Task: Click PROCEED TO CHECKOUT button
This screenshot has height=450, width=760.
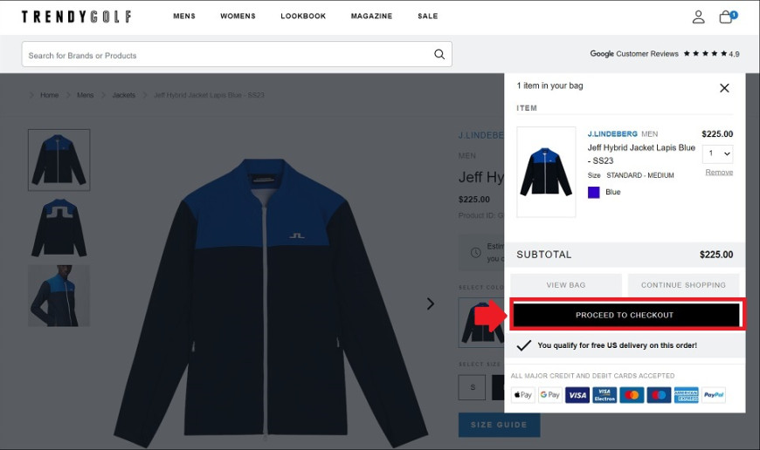Action: click(x=625, y=315)
